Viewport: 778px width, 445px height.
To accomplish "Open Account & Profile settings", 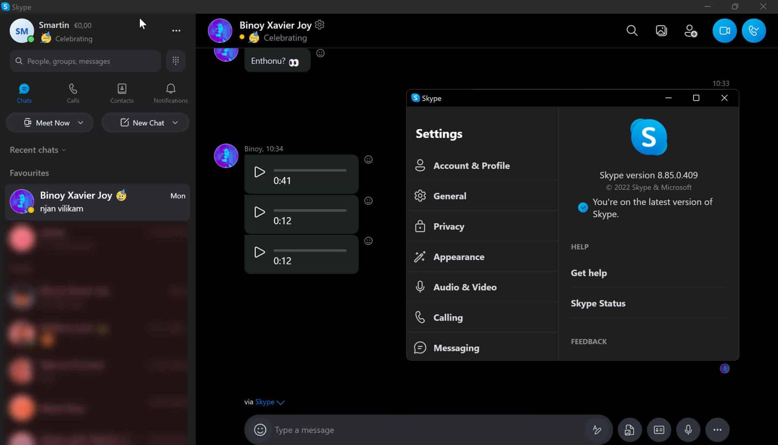I will point(482,166).
